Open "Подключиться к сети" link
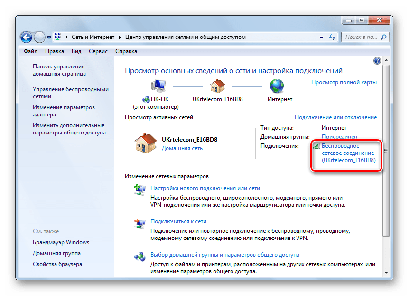The image size is (409, 296). [178, 221]
